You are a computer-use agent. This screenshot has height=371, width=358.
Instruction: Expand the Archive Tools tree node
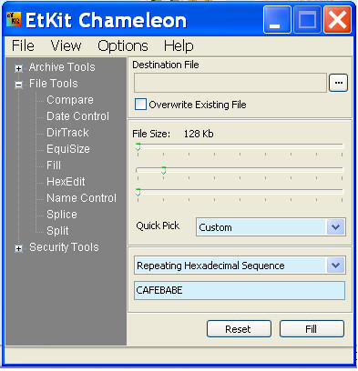click(x=18, y=68)
